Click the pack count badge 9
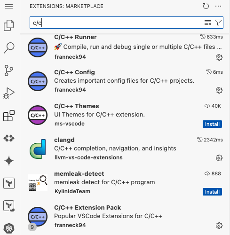 click(x=32, y=227)
